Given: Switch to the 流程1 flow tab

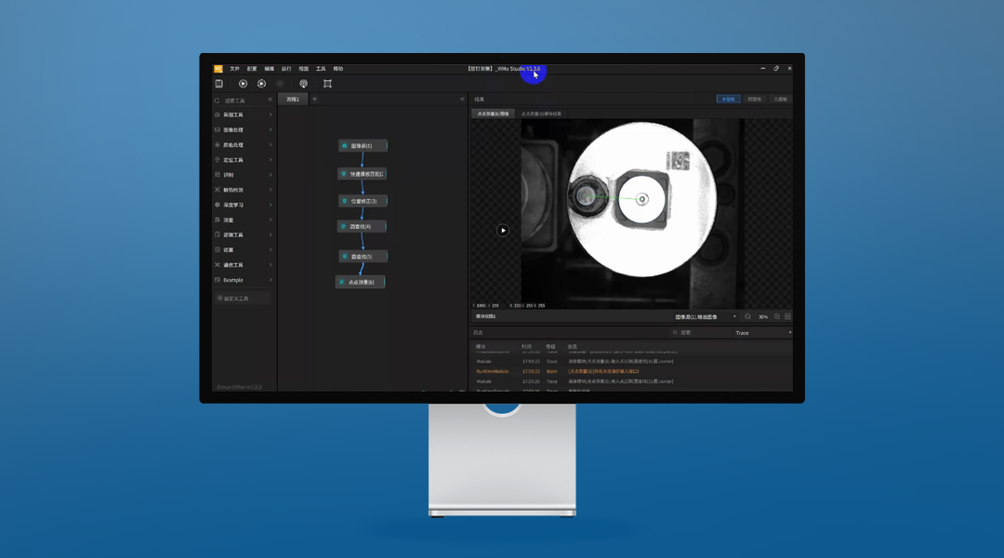Looking at the screenshot, I should 293,100.
